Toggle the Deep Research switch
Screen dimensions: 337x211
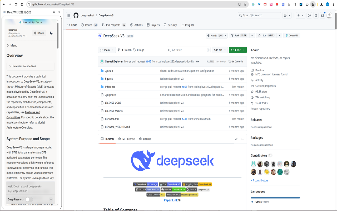pyautogui.click(x=29, y=199)
